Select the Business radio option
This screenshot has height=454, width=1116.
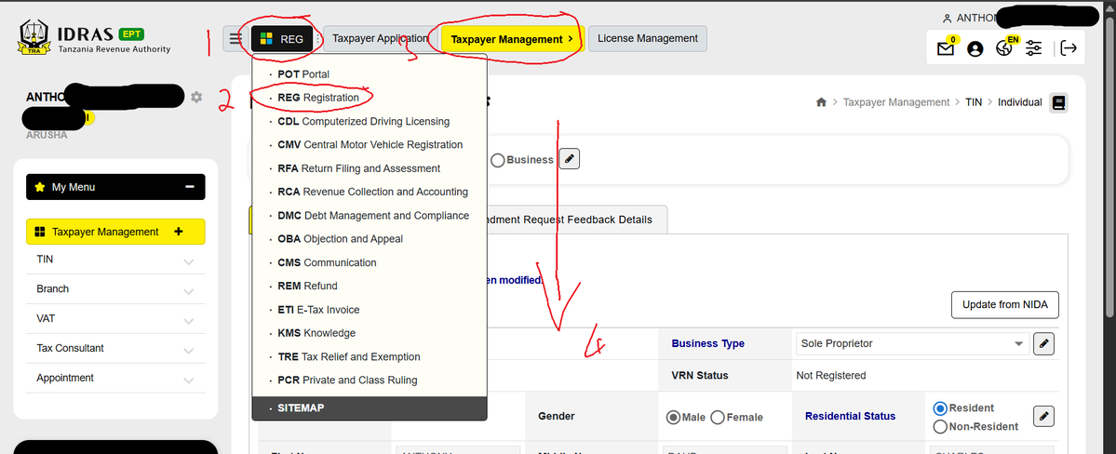(498, 160)
